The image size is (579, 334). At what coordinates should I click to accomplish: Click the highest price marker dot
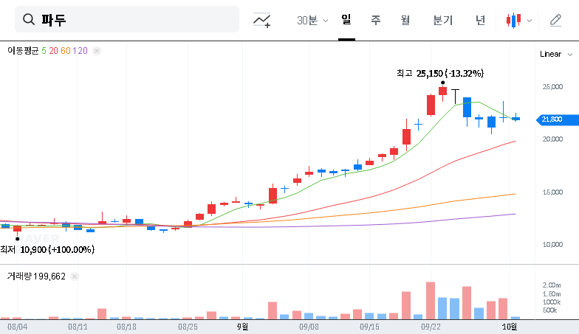click(x=443, y=83)
